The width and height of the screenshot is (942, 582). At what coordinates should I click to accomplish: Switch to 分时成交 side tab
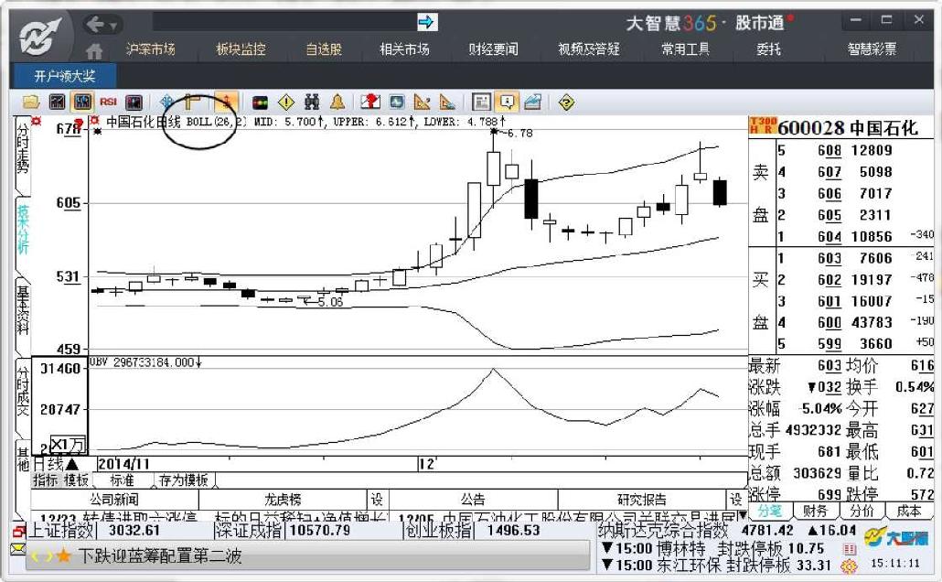pos(22,391)
